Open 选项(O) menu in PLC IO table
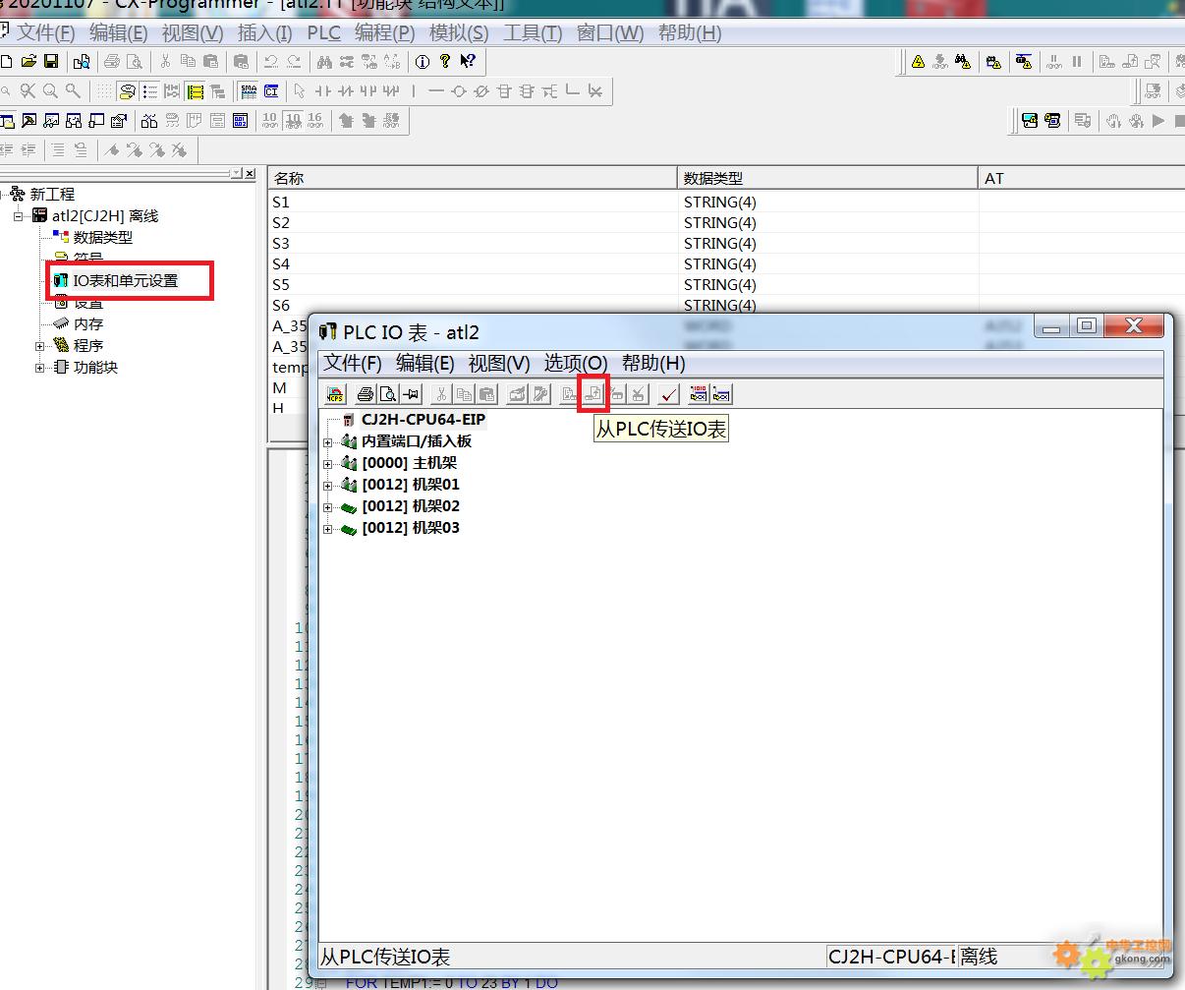 click(x=576, y=363)
